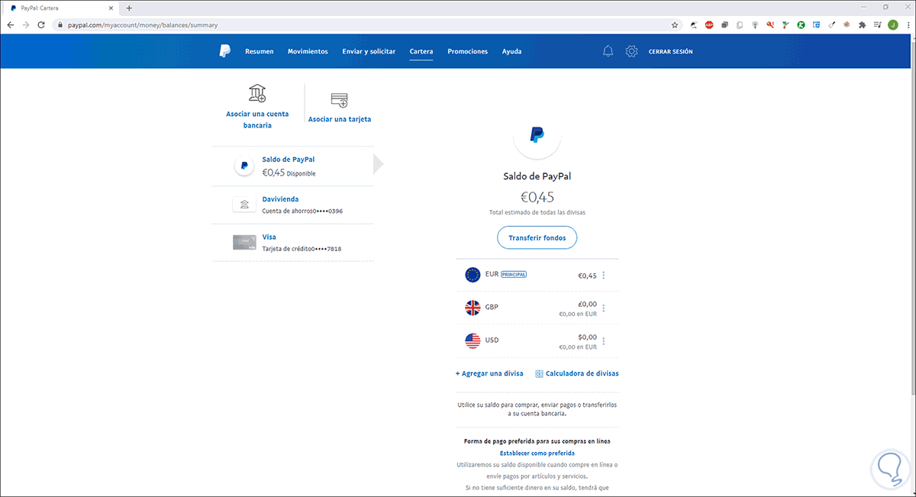Click Establecer como preferida link

(537, 453)
